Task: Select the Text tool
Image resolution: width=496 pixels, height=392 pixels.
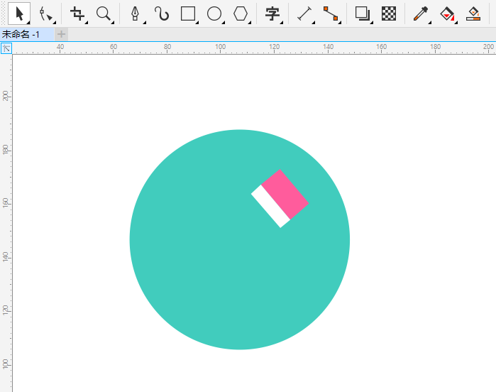Action: click(x=272, y=14)
